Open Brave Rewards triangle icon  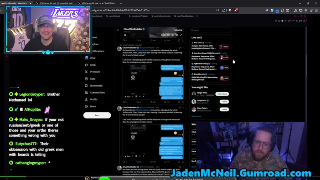click(x=236, y=10)
